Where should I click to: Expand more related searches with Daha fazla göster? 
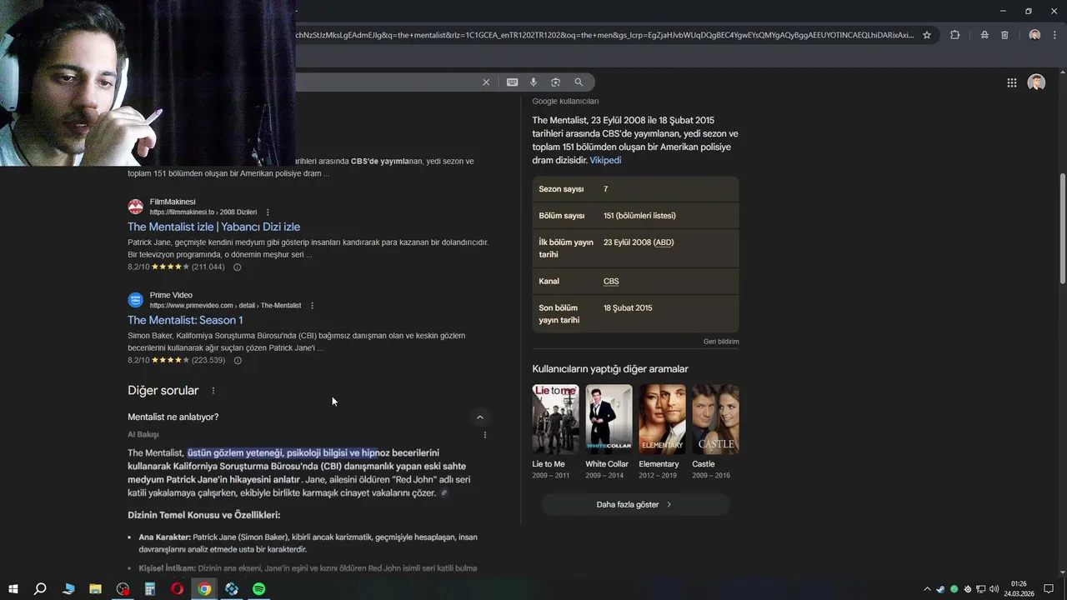(635, 504)
